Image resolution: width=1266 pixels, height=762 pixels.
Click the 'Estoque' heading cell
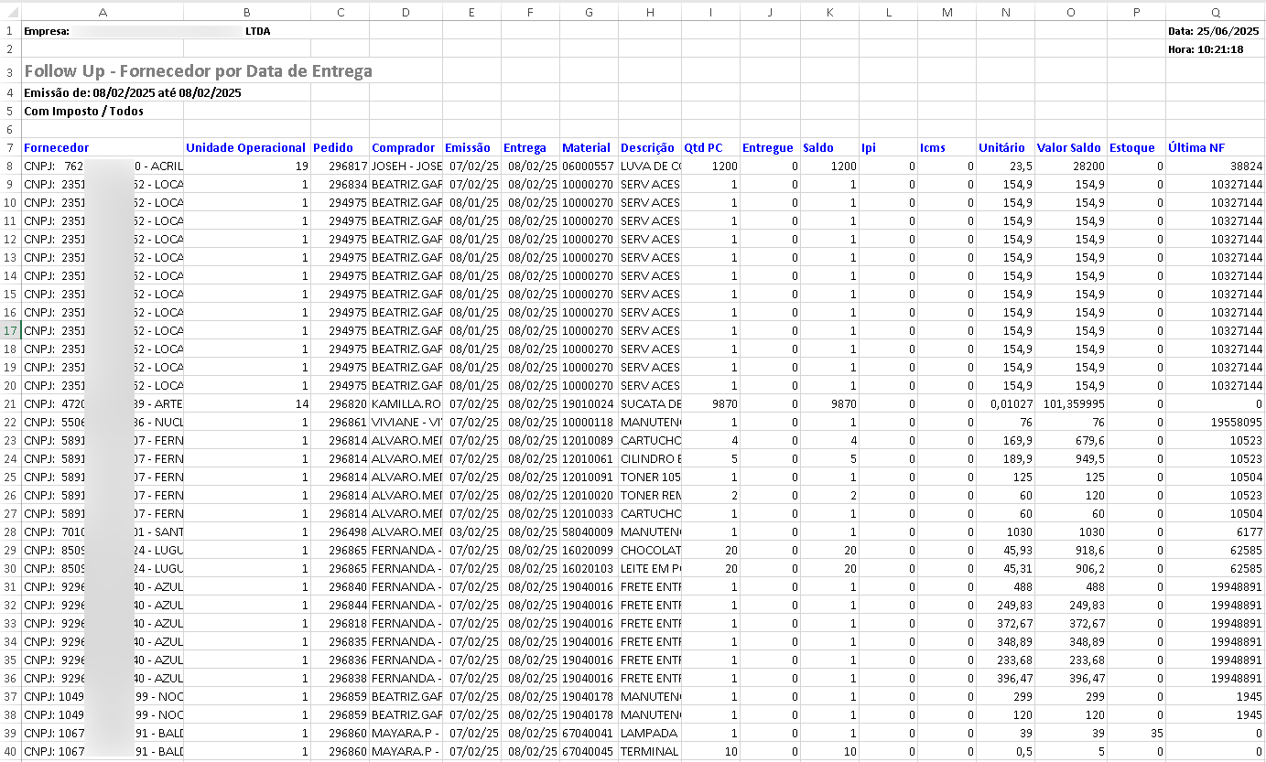1136,147
